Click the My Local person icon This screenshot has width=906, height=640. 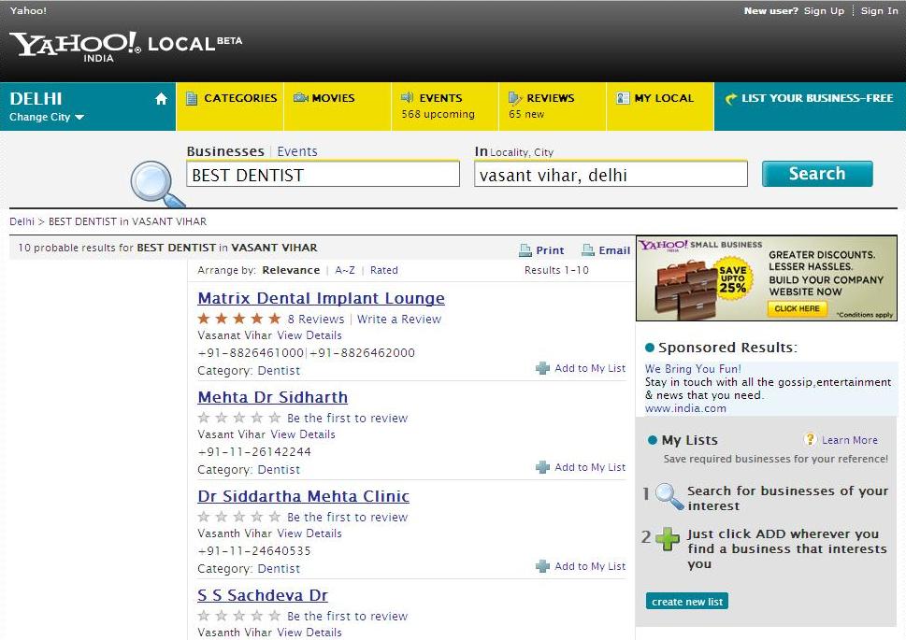(x=623, y=98)
